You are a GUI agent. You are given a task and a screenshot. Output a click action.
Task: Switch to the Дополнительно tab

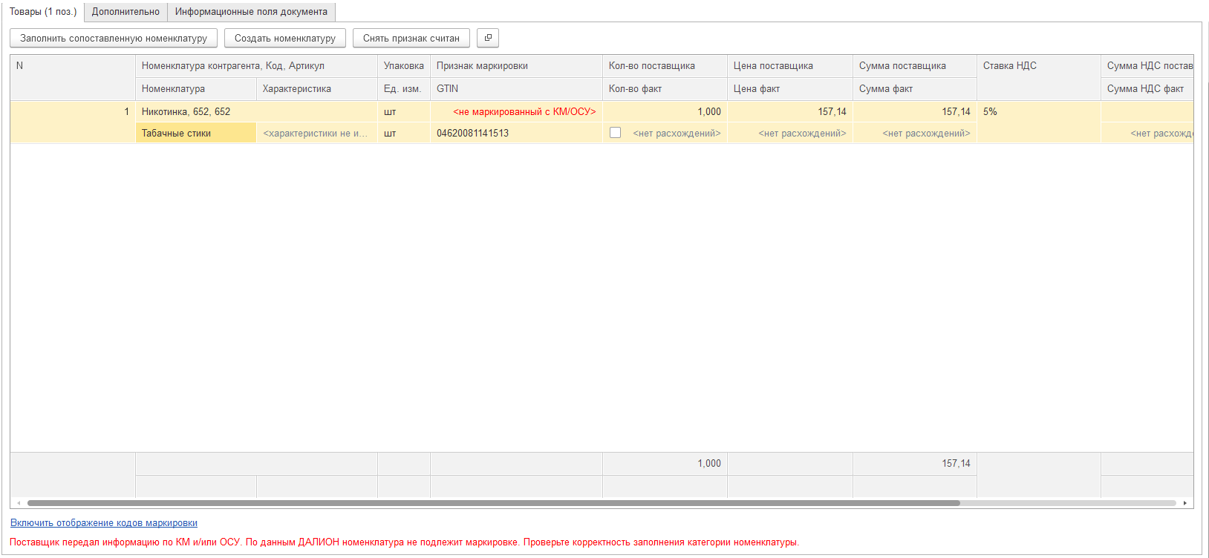(126, 12)
